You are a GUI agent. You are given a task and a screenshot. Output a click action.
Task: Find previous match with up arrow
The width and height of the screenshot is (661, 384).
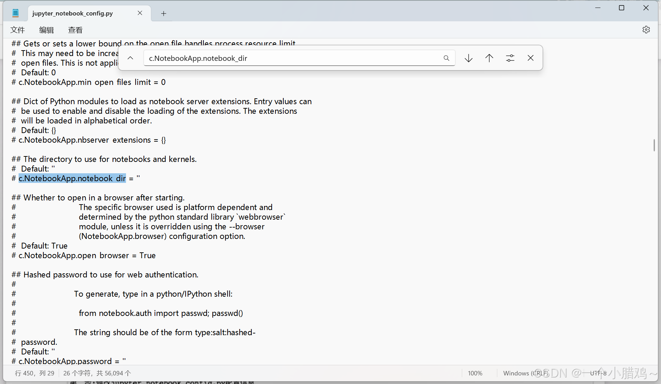coord(489,58)
